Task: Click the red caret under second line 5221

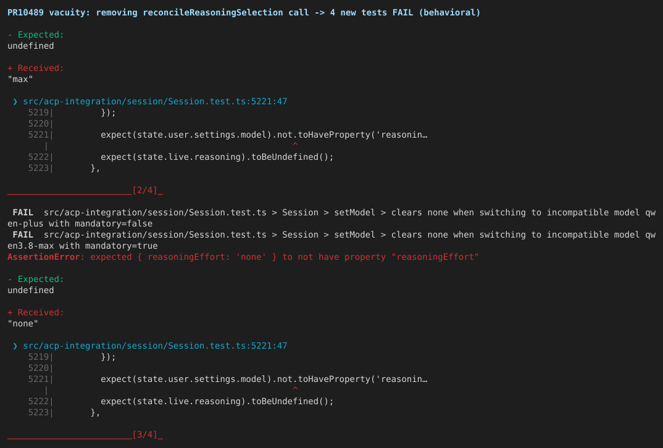Action: (295, 389)
